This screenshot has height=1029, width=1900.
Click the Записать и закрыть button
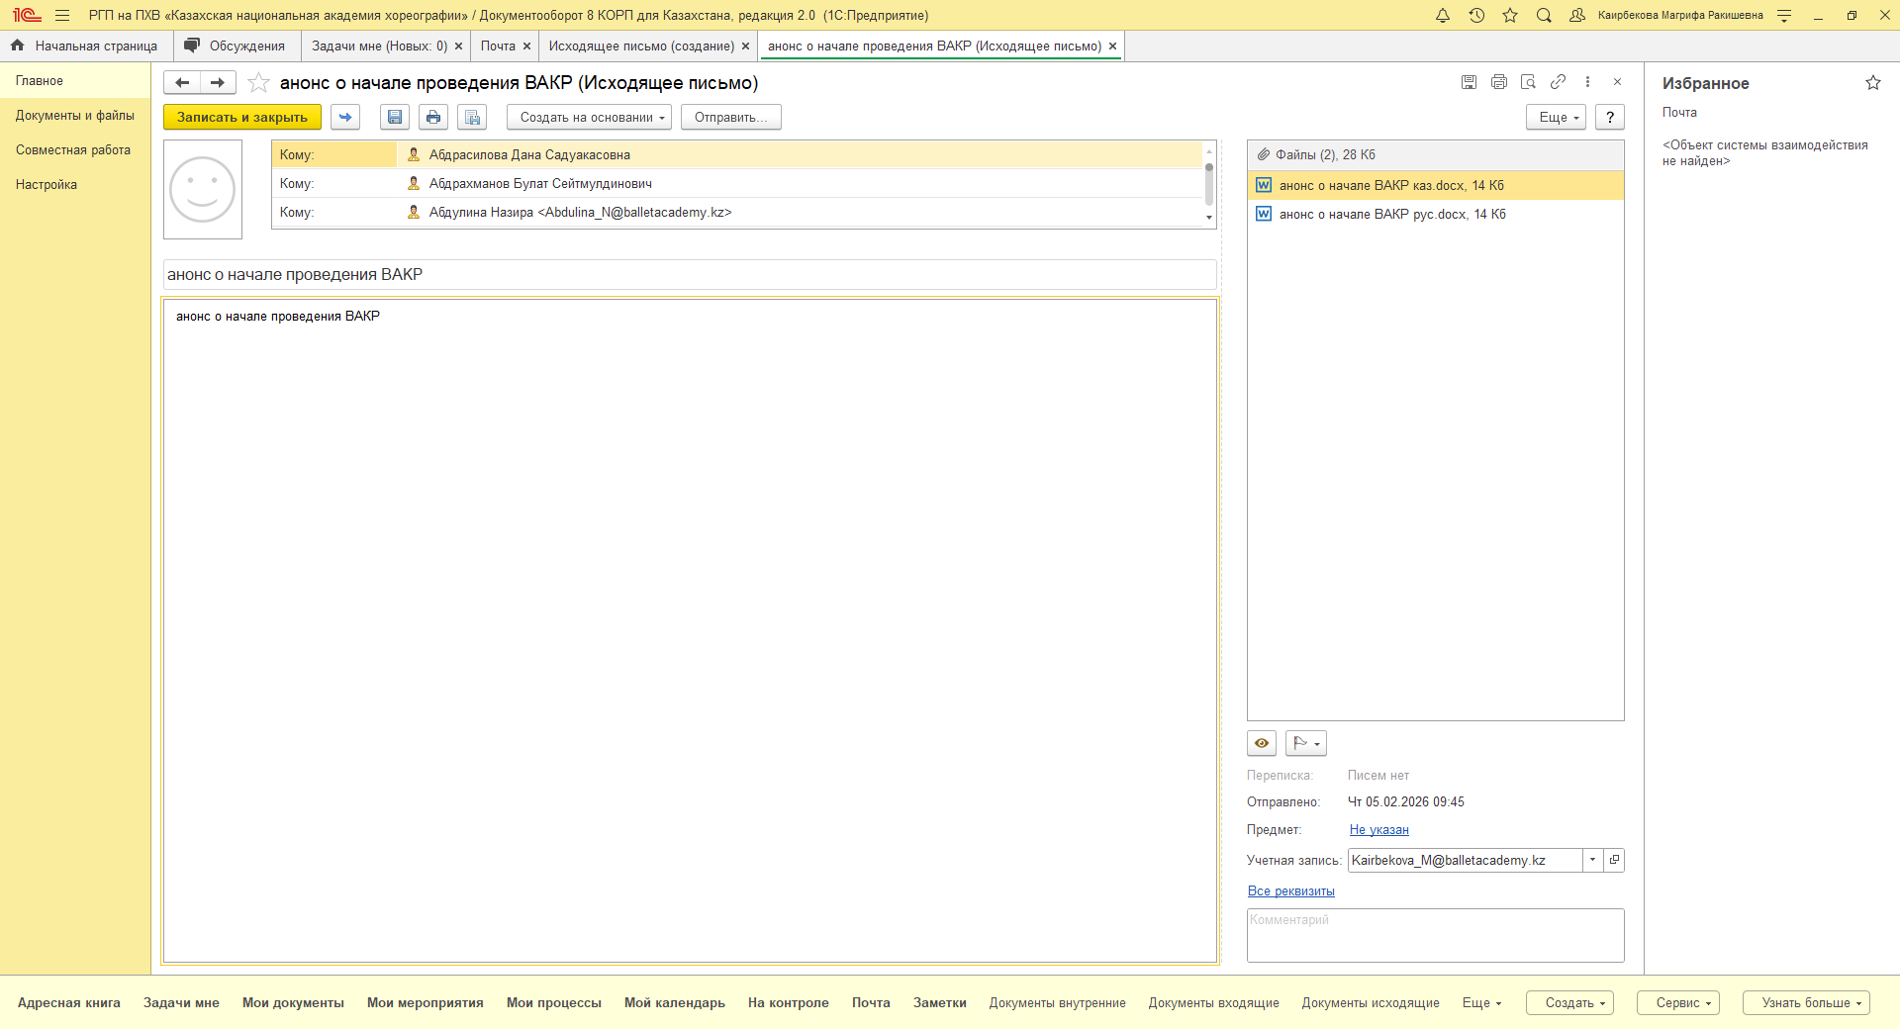pos(242,117)
